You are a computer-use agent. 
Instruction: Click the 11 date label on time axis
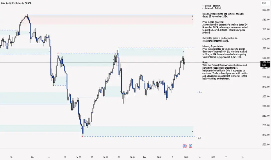[x=65, y=157]
